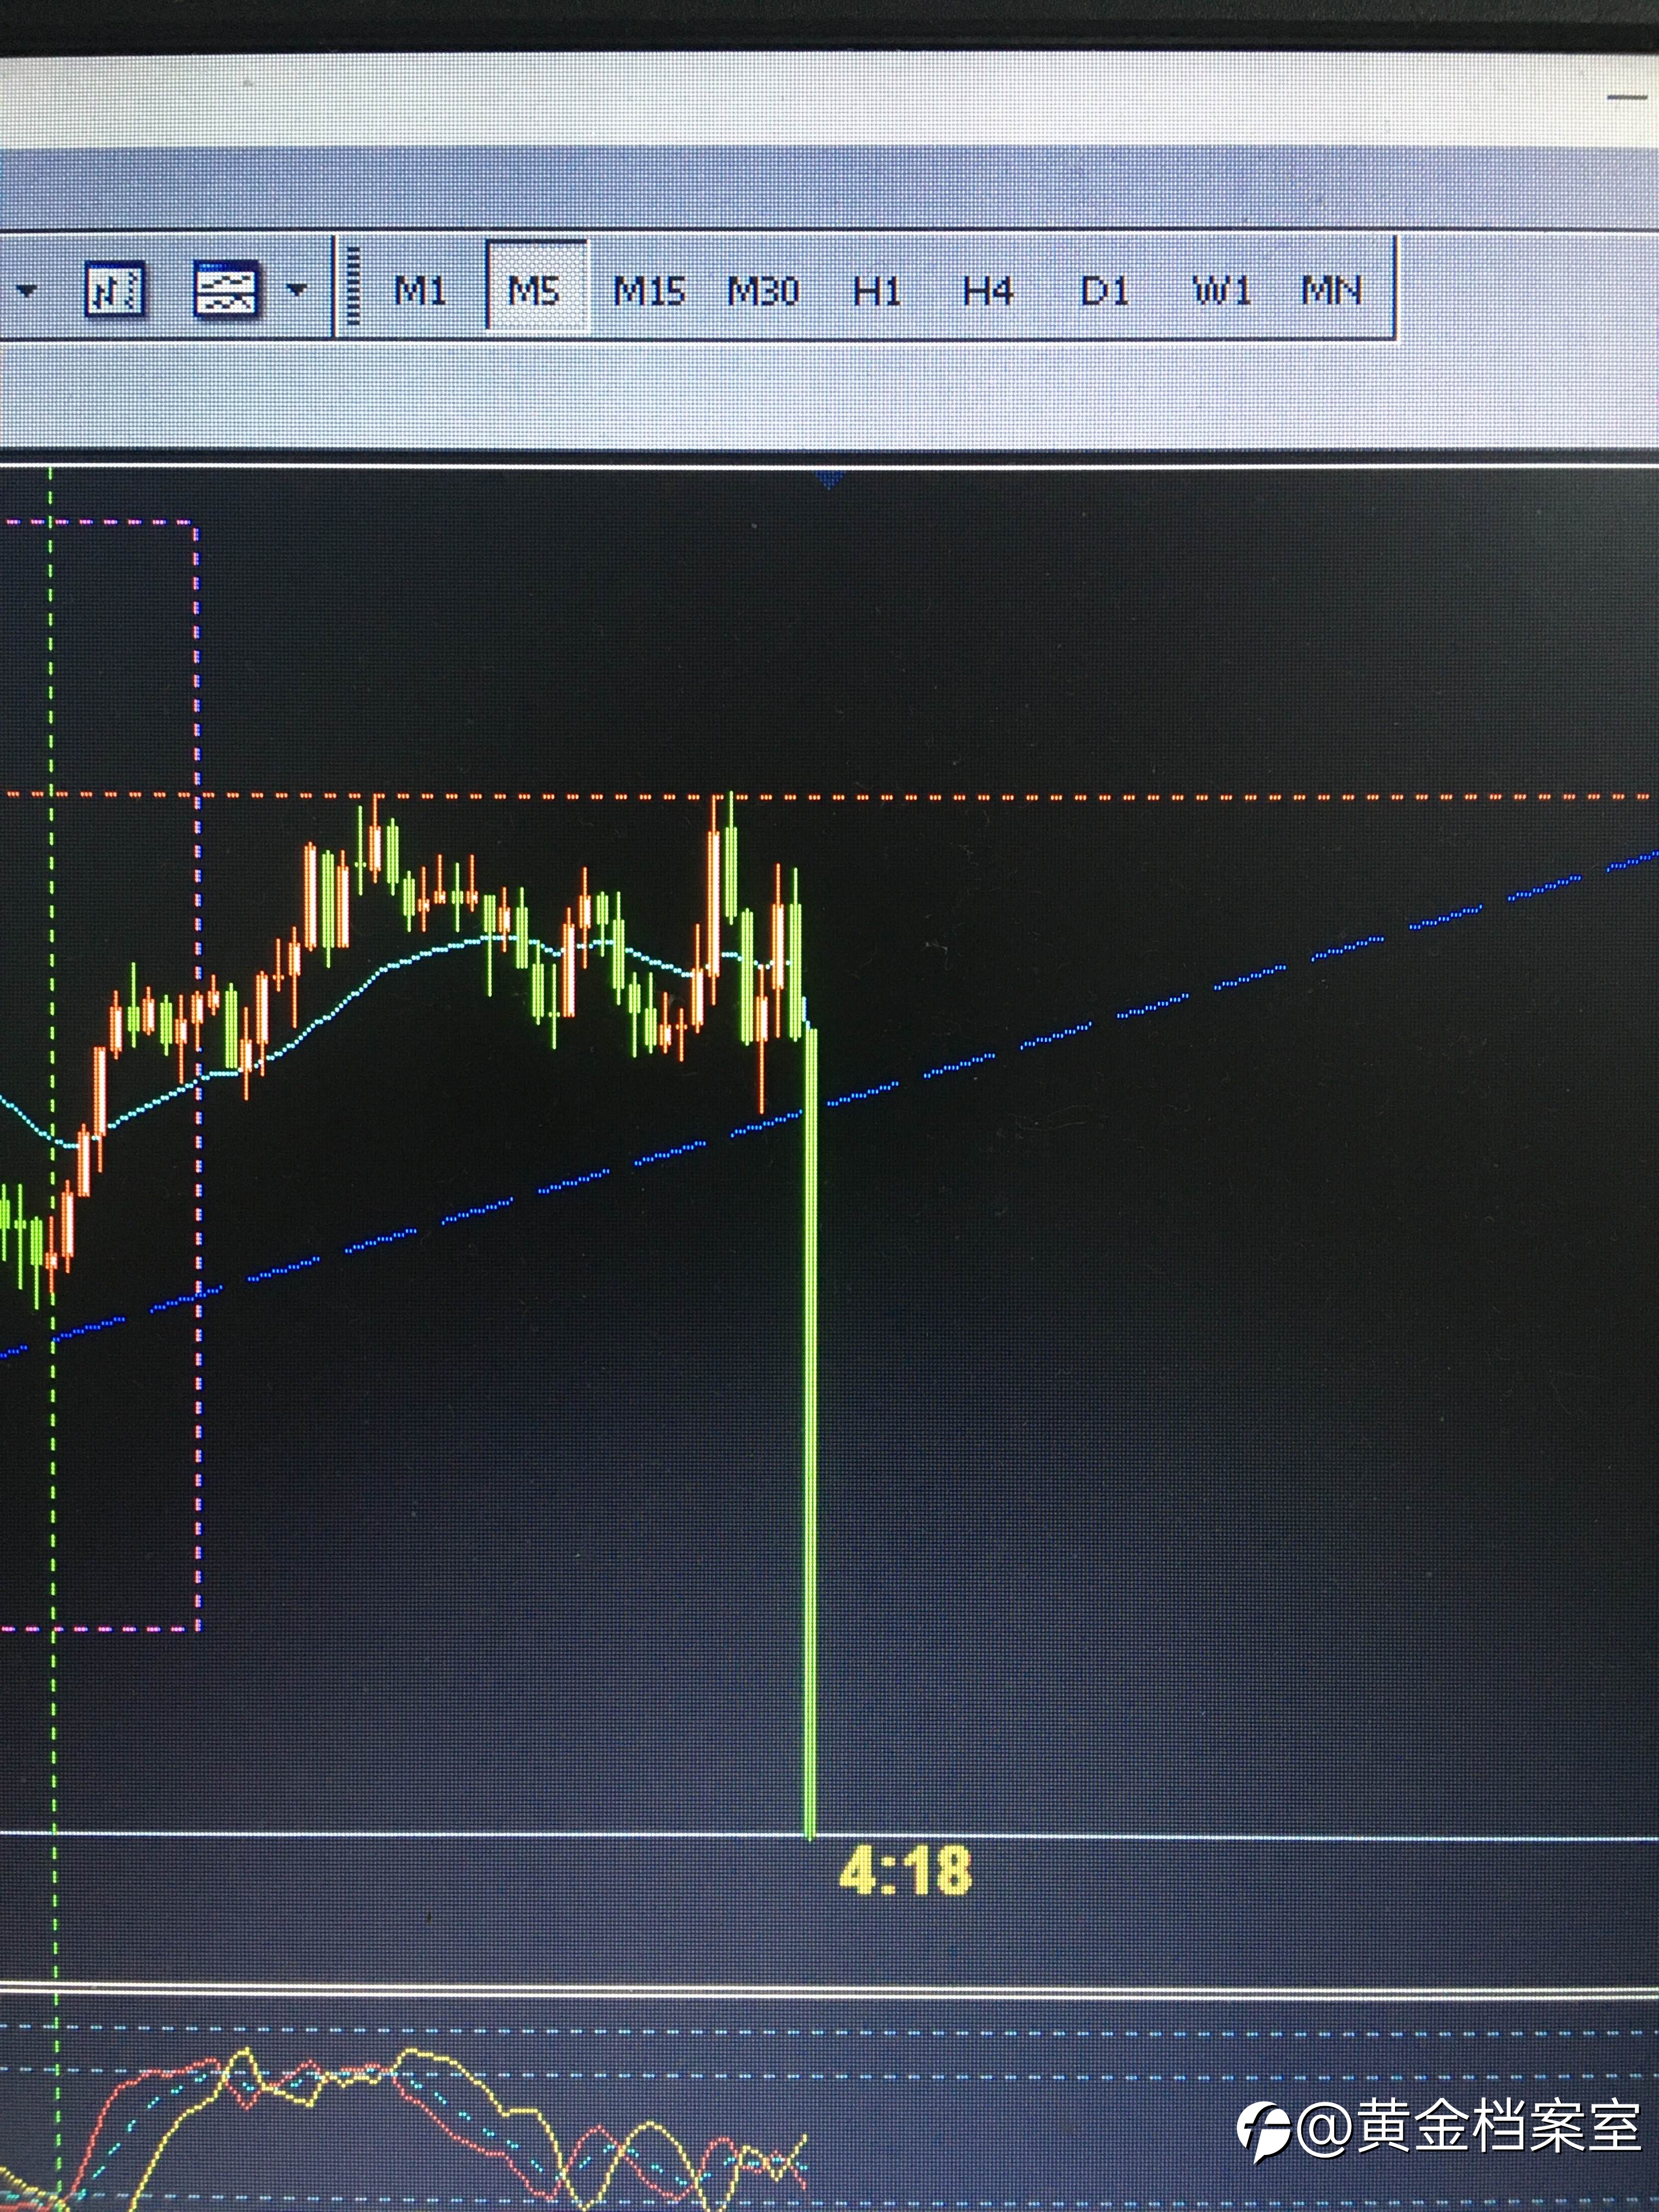
Task: Minimize the window with the dash button
Action: coord(1626,98)
